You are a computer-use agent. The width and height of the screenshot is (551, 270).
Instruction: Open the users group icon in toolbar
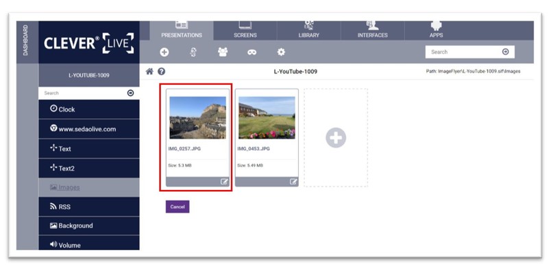[x=223, y=52]
